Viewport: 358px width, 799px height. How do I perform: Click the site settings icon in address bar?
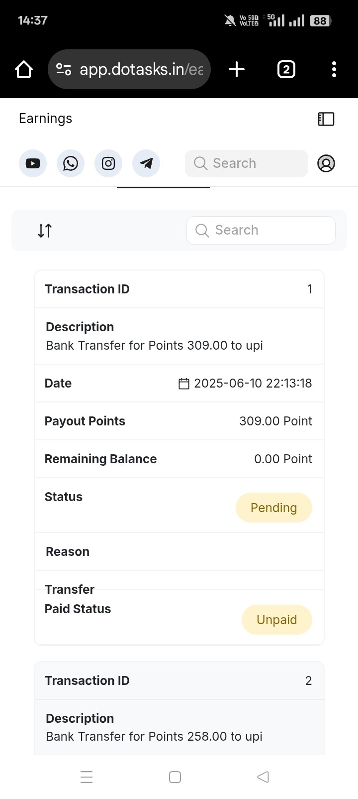[63, 69]
